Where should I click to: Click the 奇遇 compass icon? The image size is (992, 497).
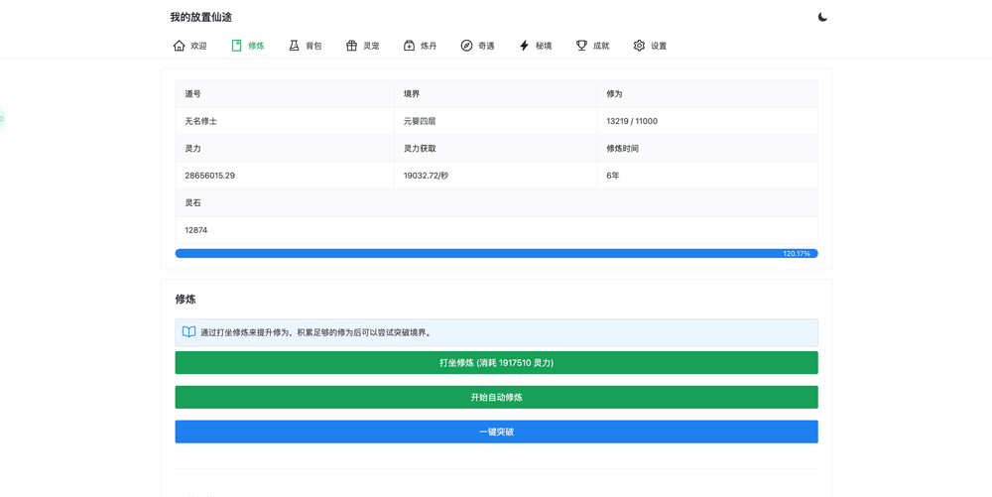[x=466, y=46]
